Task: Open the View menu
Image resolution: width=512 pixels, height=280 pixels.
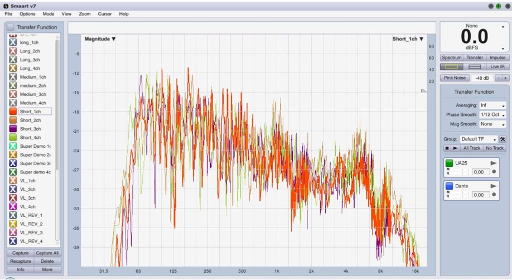Action: coord(66,14)
